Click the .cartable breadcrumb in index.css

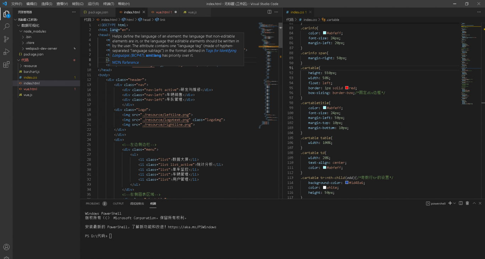(x=330, y=20)
